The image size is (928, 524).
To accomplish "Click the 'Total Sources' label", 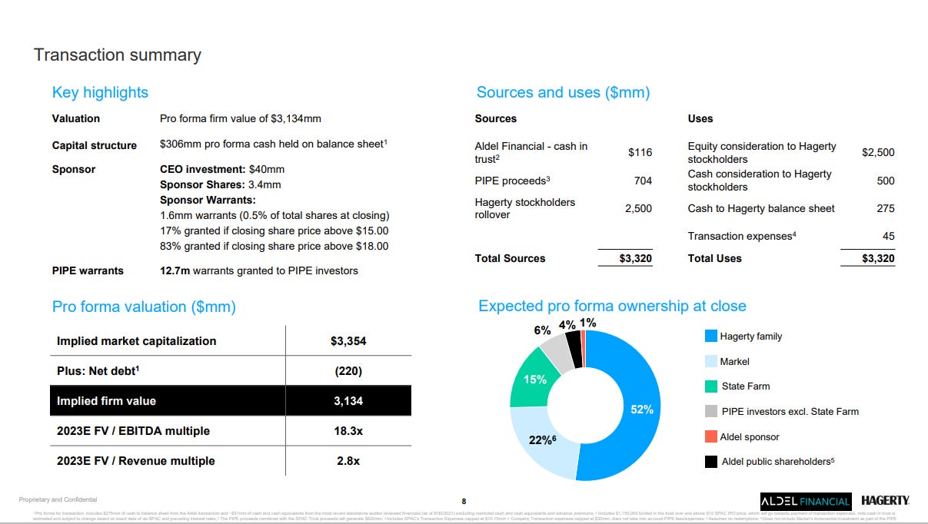I will point(511,258).
